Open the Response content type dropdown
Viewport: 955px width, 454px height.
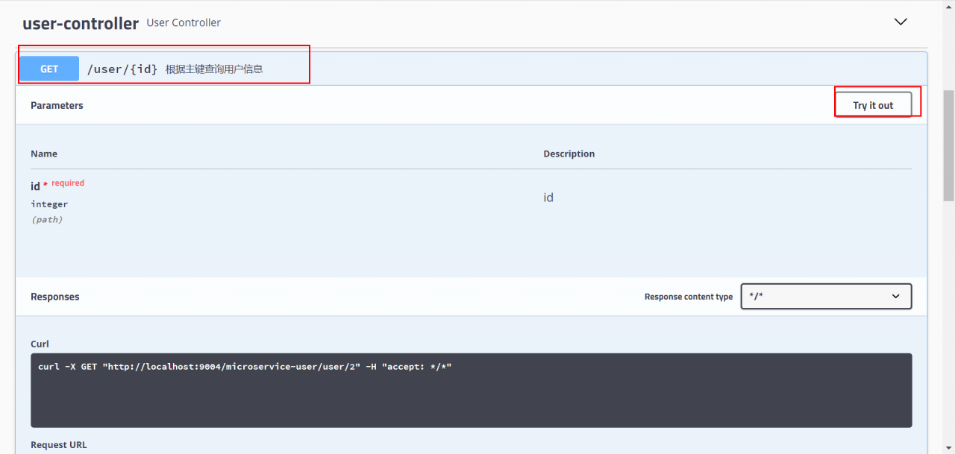click(x=826, y=296)
